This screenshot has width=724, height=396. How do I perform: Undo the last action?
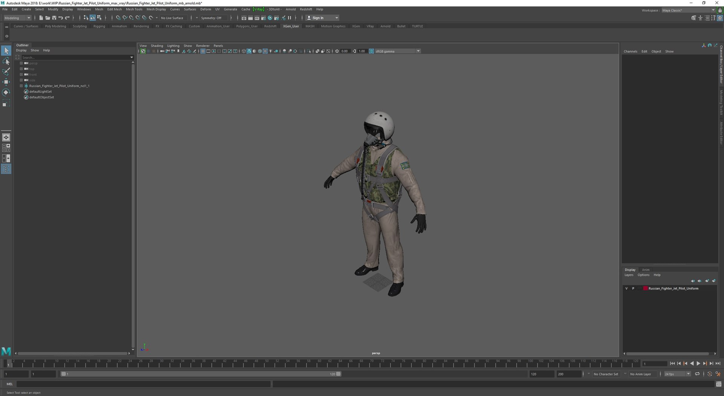[61, 18]
